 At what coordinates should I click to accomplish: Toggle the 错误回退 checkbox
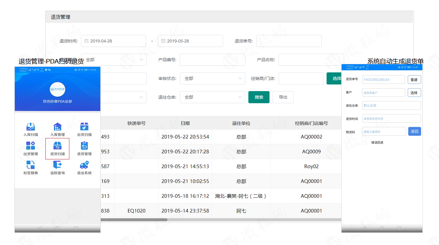click(x=365, y=142)
